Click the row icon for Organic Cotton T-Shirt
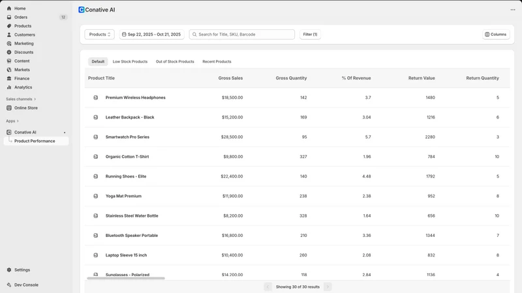Image resolution: width=522 pixels, height=293 pixels. tap(95, 157)
